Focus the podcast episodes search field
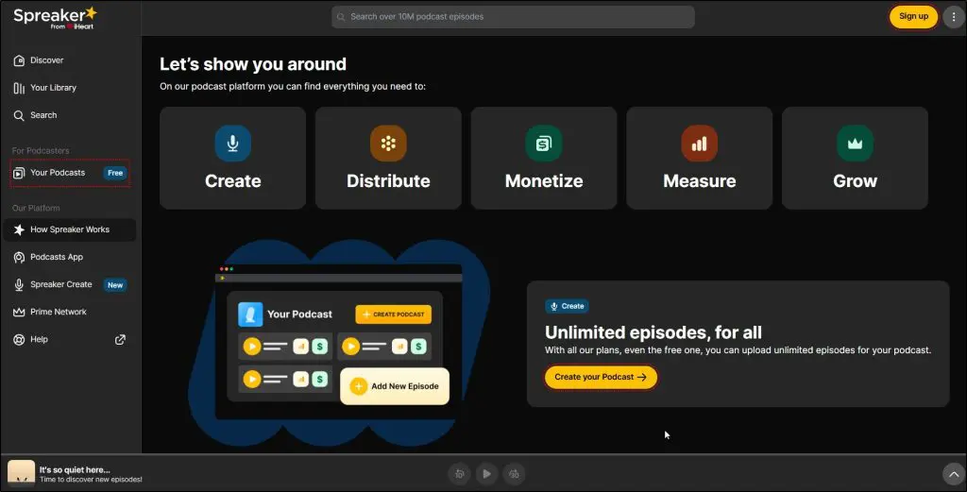The width and height of the screenshot is (967, 492). 513,17
